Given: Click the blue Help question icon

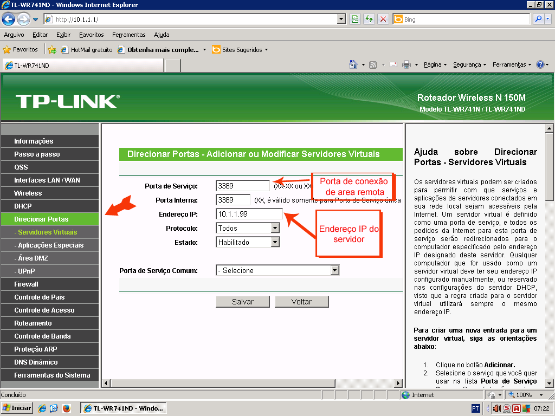Looking at the screenshot, I should pyautogui.click(x=540, y=65).
